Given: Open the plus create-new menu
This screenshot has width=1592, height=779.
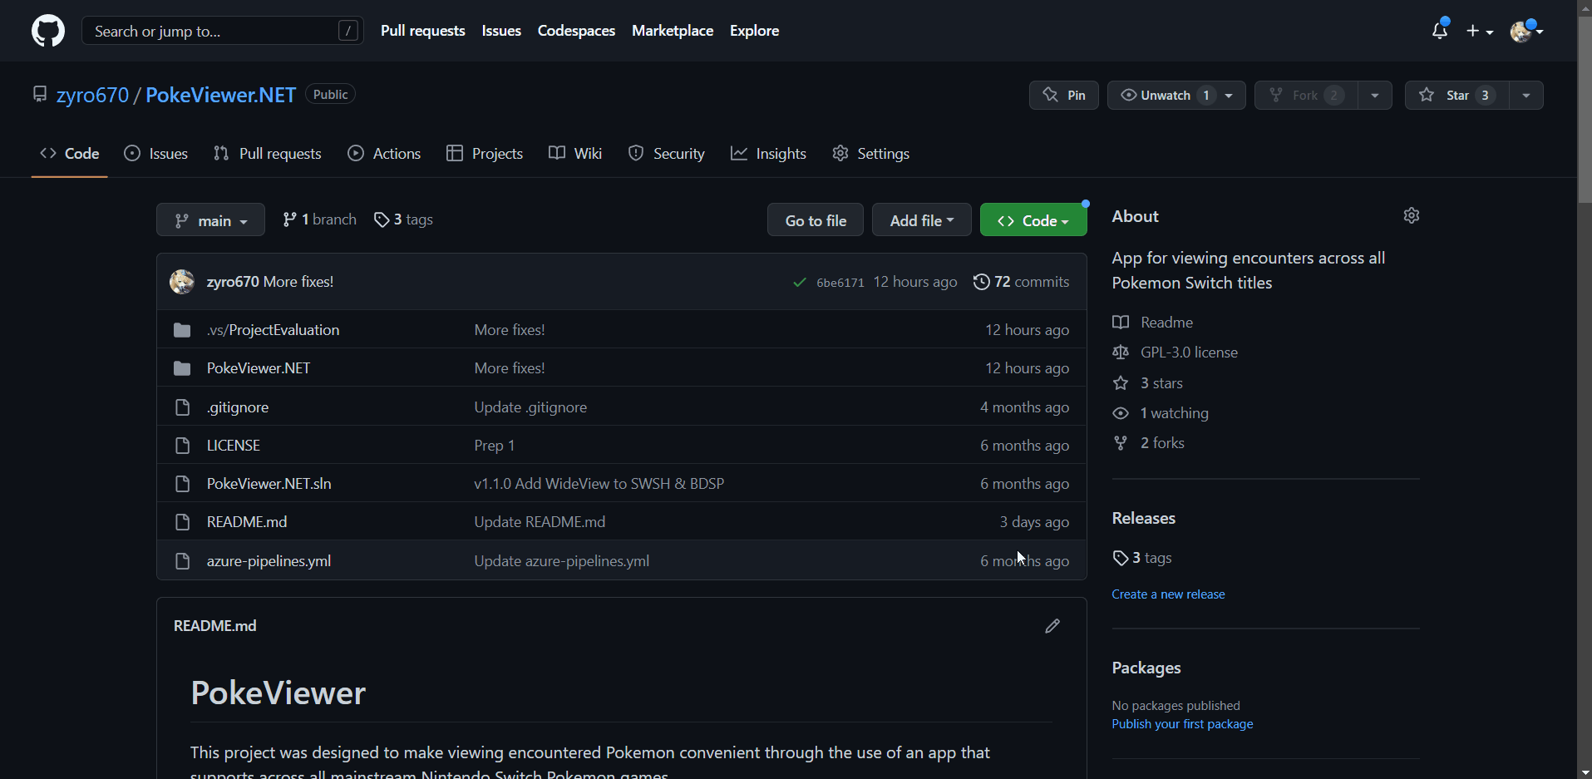Looking at the screenshot, I should (1480, 31).
